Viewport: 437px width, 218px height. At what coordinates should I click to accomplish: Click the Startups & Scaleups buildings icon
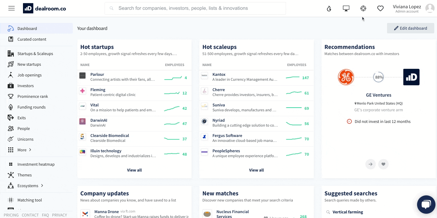(x=11, y=54)
